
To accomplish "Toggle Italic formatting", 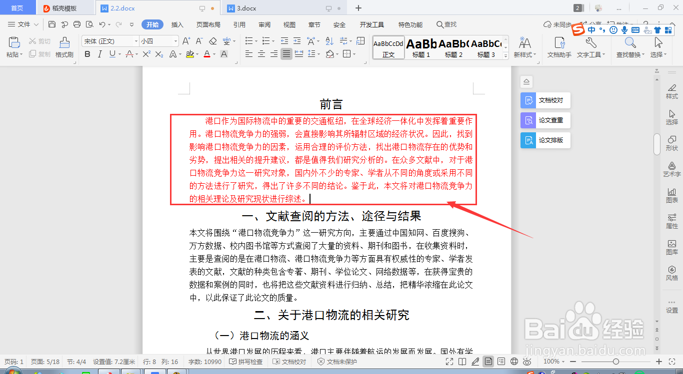I will coord(100,54).
